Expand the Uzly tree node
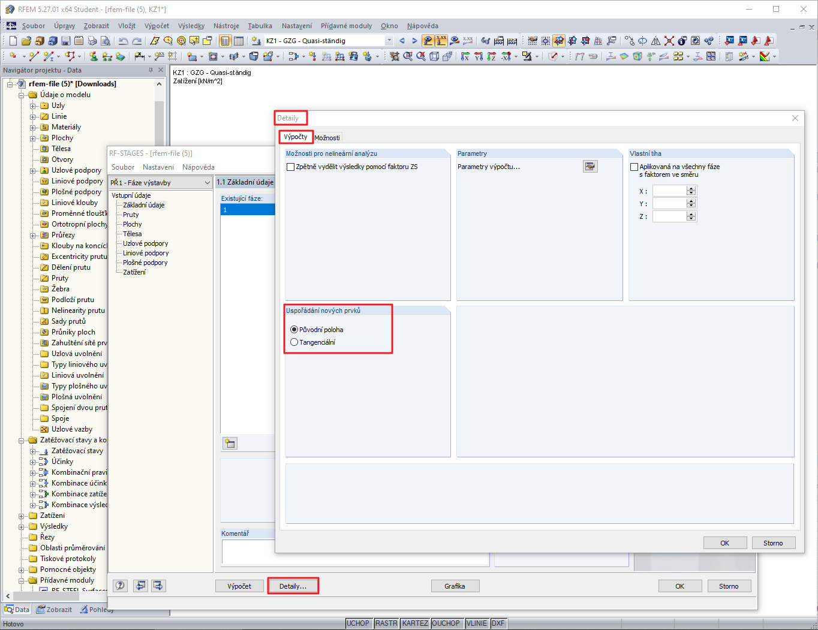Image resolution: width=818 pixels, height=630 pixels. 33,105
